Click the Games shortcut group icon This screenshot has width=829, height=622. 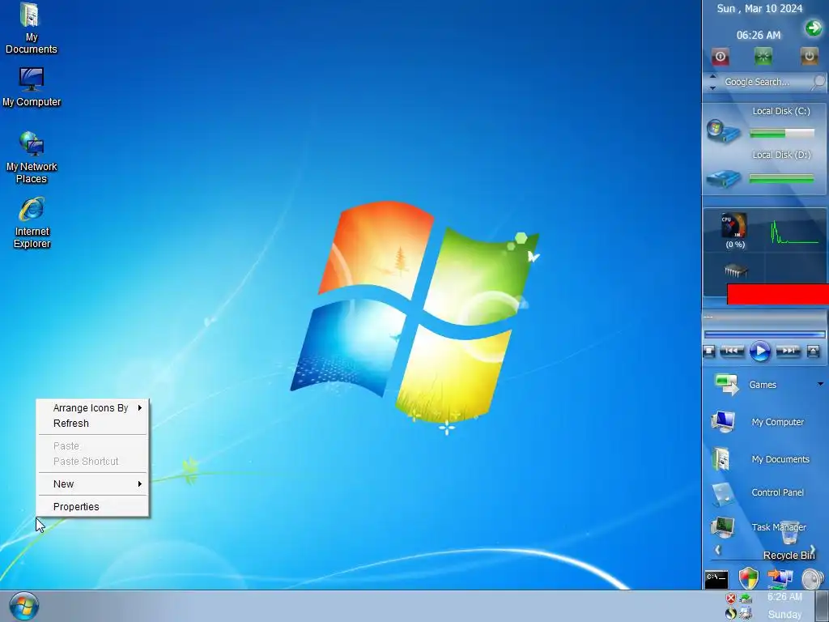pos(726,384)
